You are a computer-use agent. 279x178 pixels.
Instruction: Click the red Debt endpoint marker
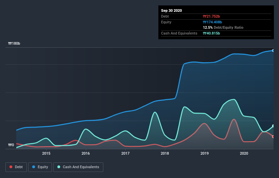273,137
